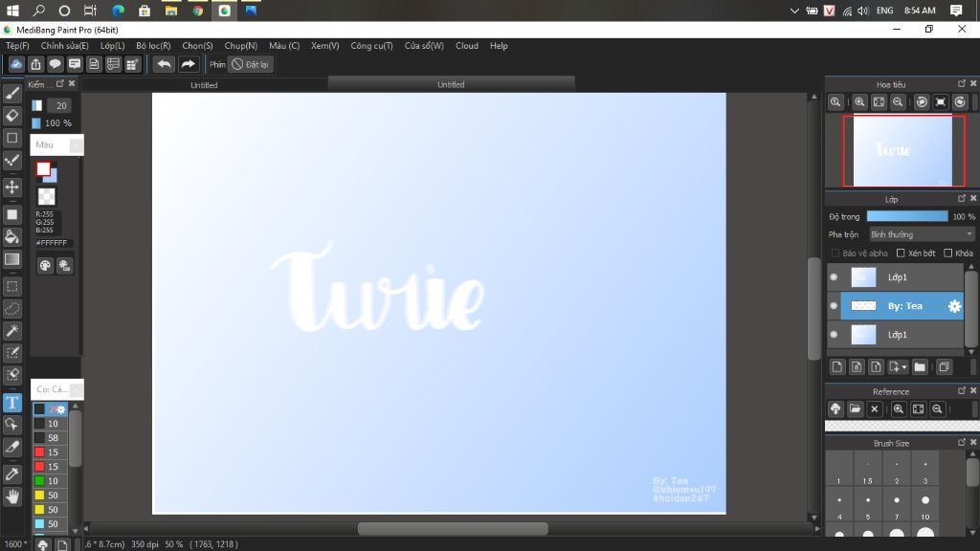Fit navigator view to window
Screen dimensions: 980x551
(879, 102)
